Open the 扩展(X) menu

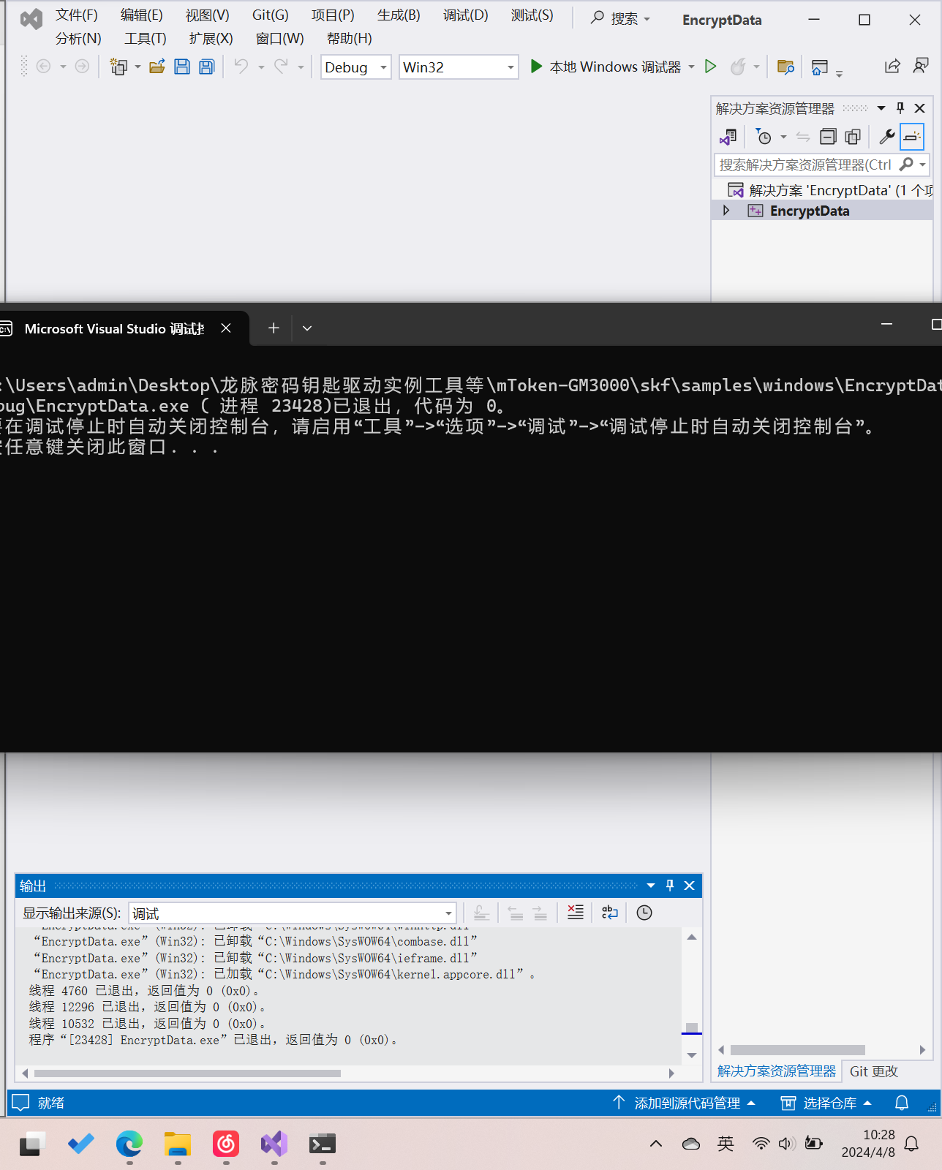[x=211, y=39]
